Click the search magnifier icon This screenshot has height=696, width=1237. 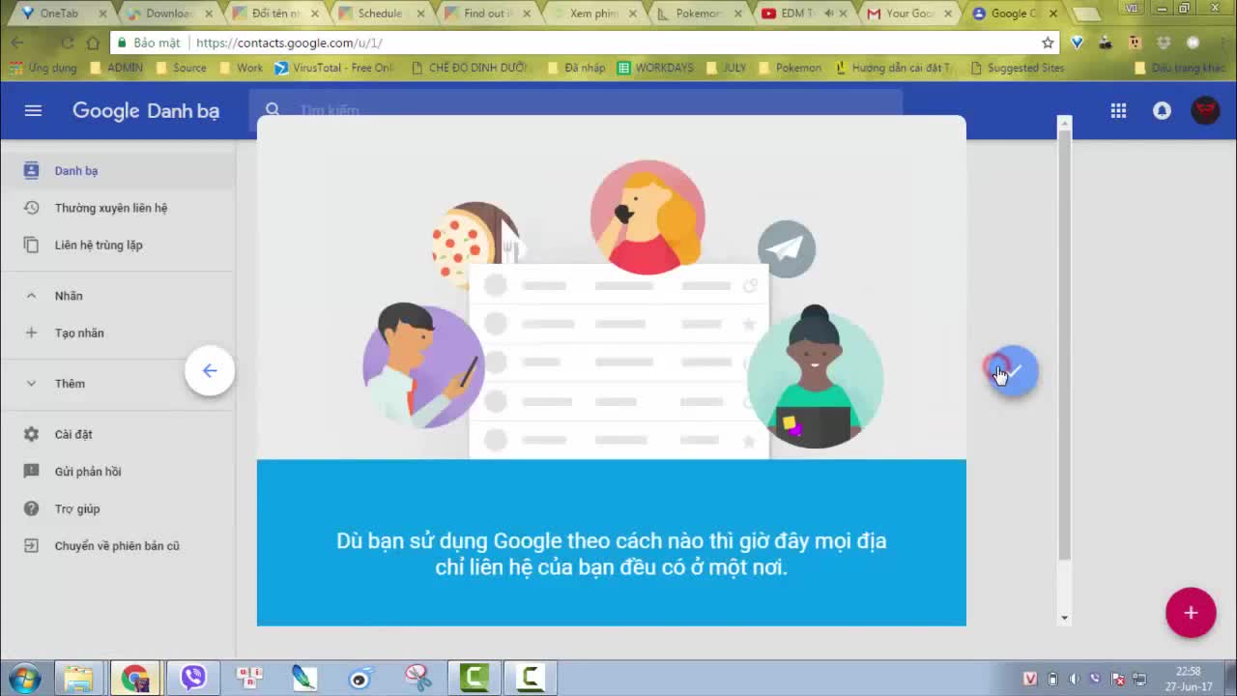click(x=273, y=110)
